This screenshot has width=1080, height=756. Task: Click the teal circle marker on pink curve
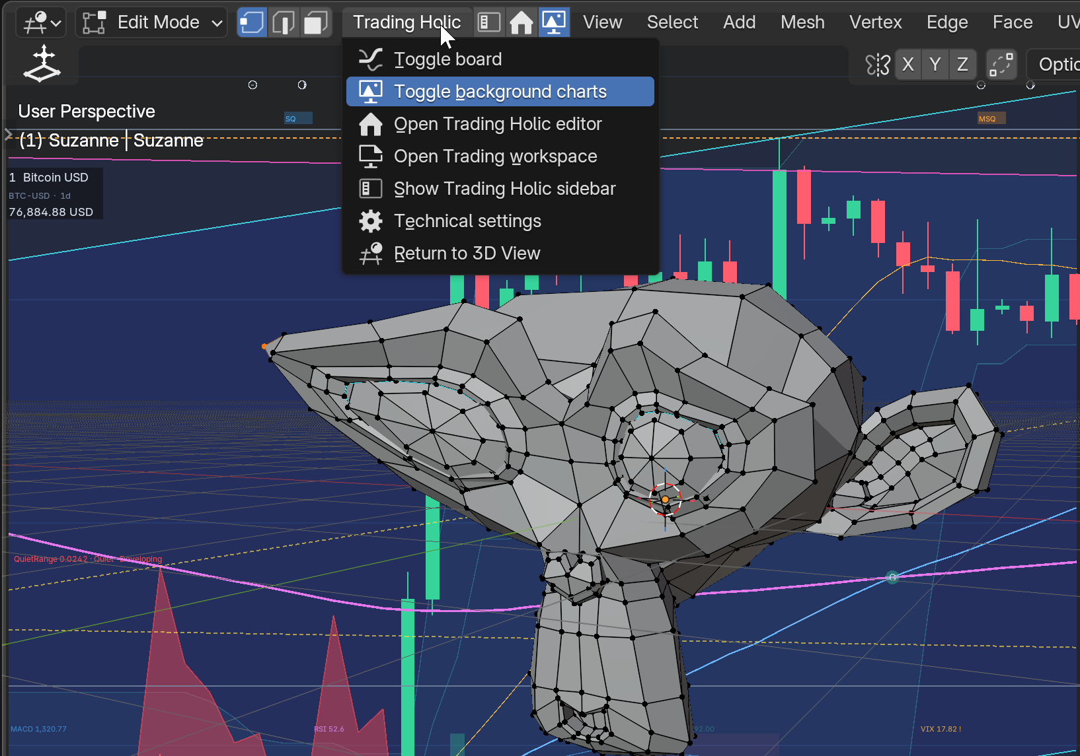[x=892, y=577]
